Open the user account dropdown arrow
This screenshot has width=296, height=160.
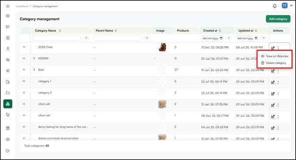(x=291, y=6)
